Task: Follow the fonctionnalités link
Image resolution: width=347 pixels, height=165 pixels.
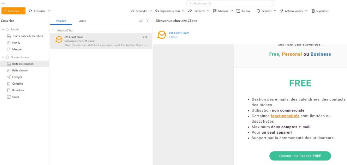Action: click(x=285, y=116)
